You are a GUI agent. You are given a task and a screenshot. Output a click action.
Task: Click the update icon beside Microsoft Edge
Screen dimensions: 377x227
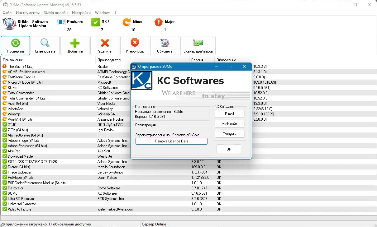[x=4, y=82]
